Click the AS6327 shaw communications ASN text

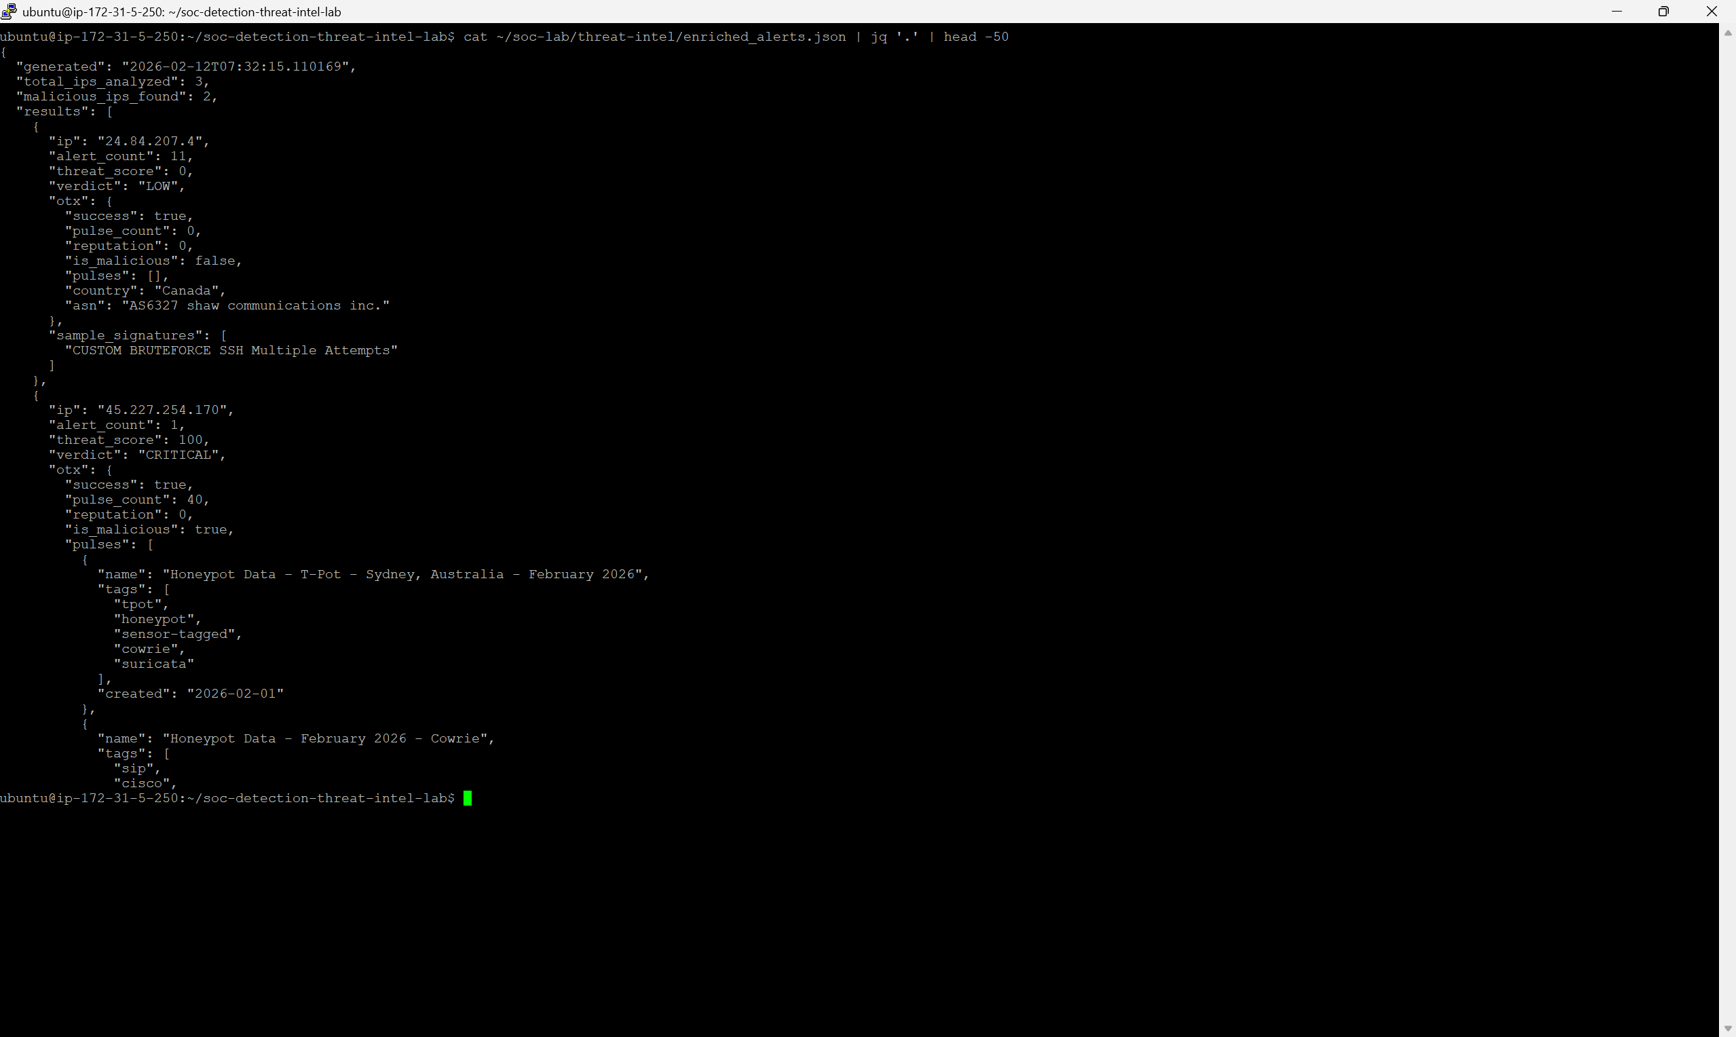(x=256, y=305)
